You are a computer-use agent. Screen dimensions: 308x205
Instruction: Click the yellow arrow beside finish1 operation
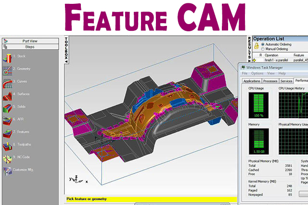tap(255, 60)
